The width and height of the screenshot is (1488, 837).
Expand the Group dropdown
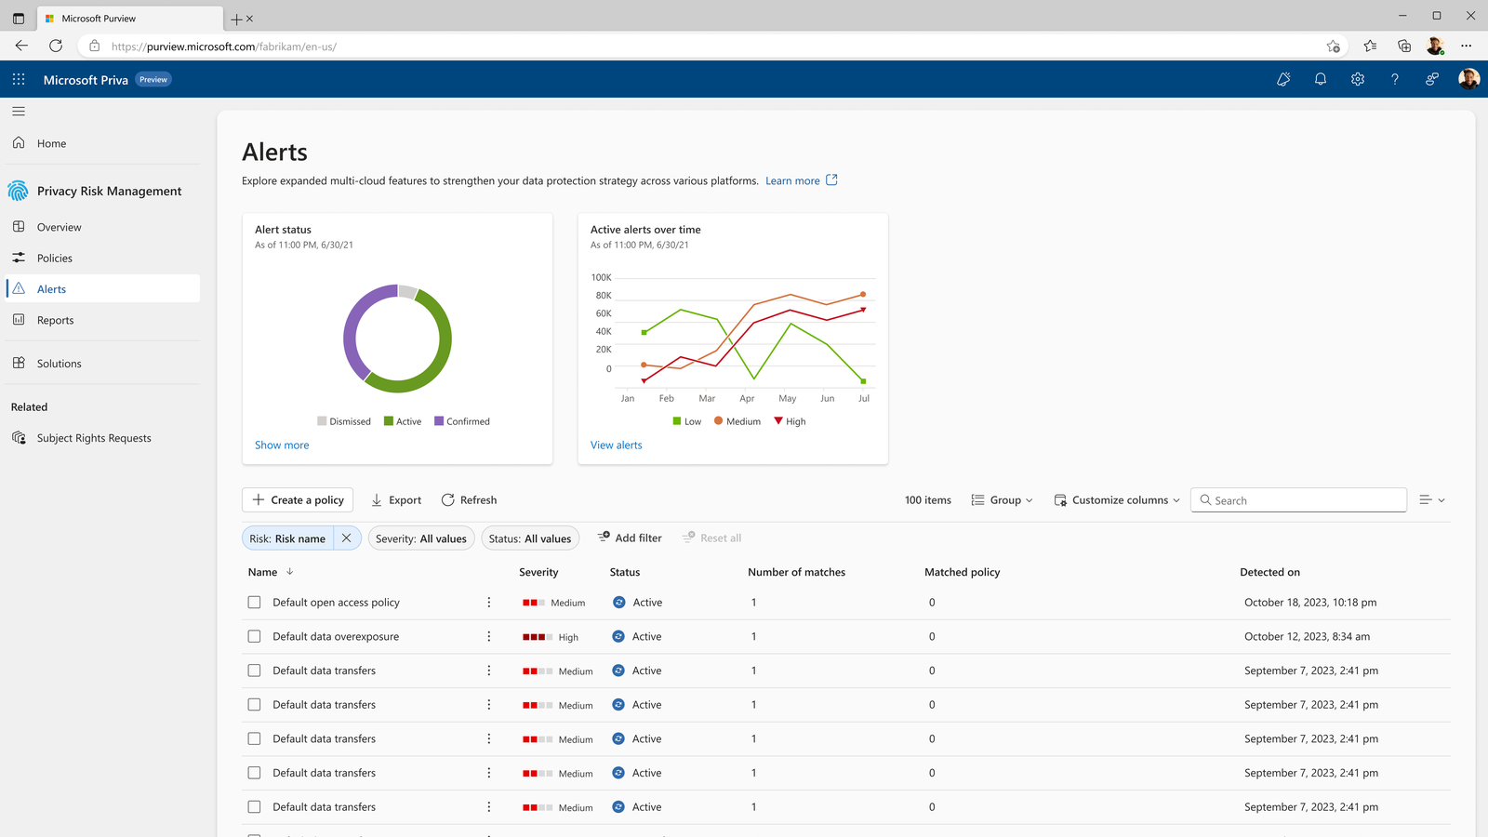[1003, 500]
